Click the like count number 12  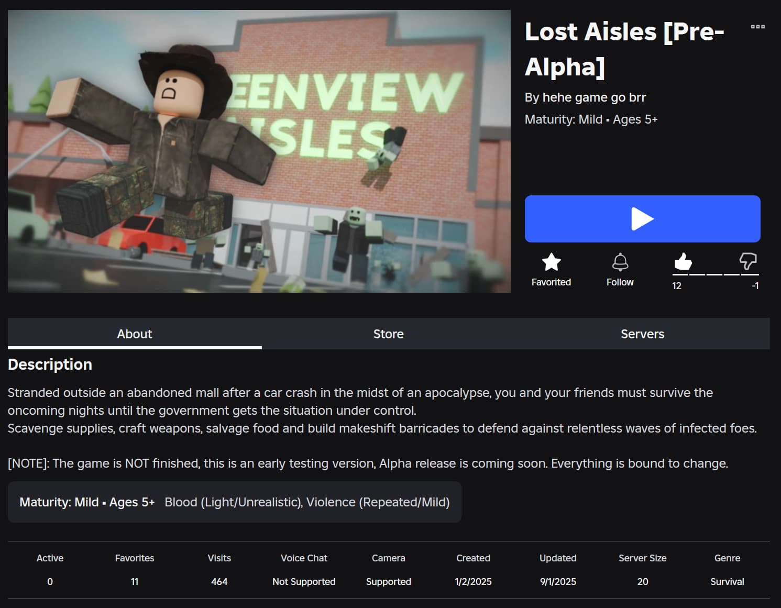(x=677, y=285)
